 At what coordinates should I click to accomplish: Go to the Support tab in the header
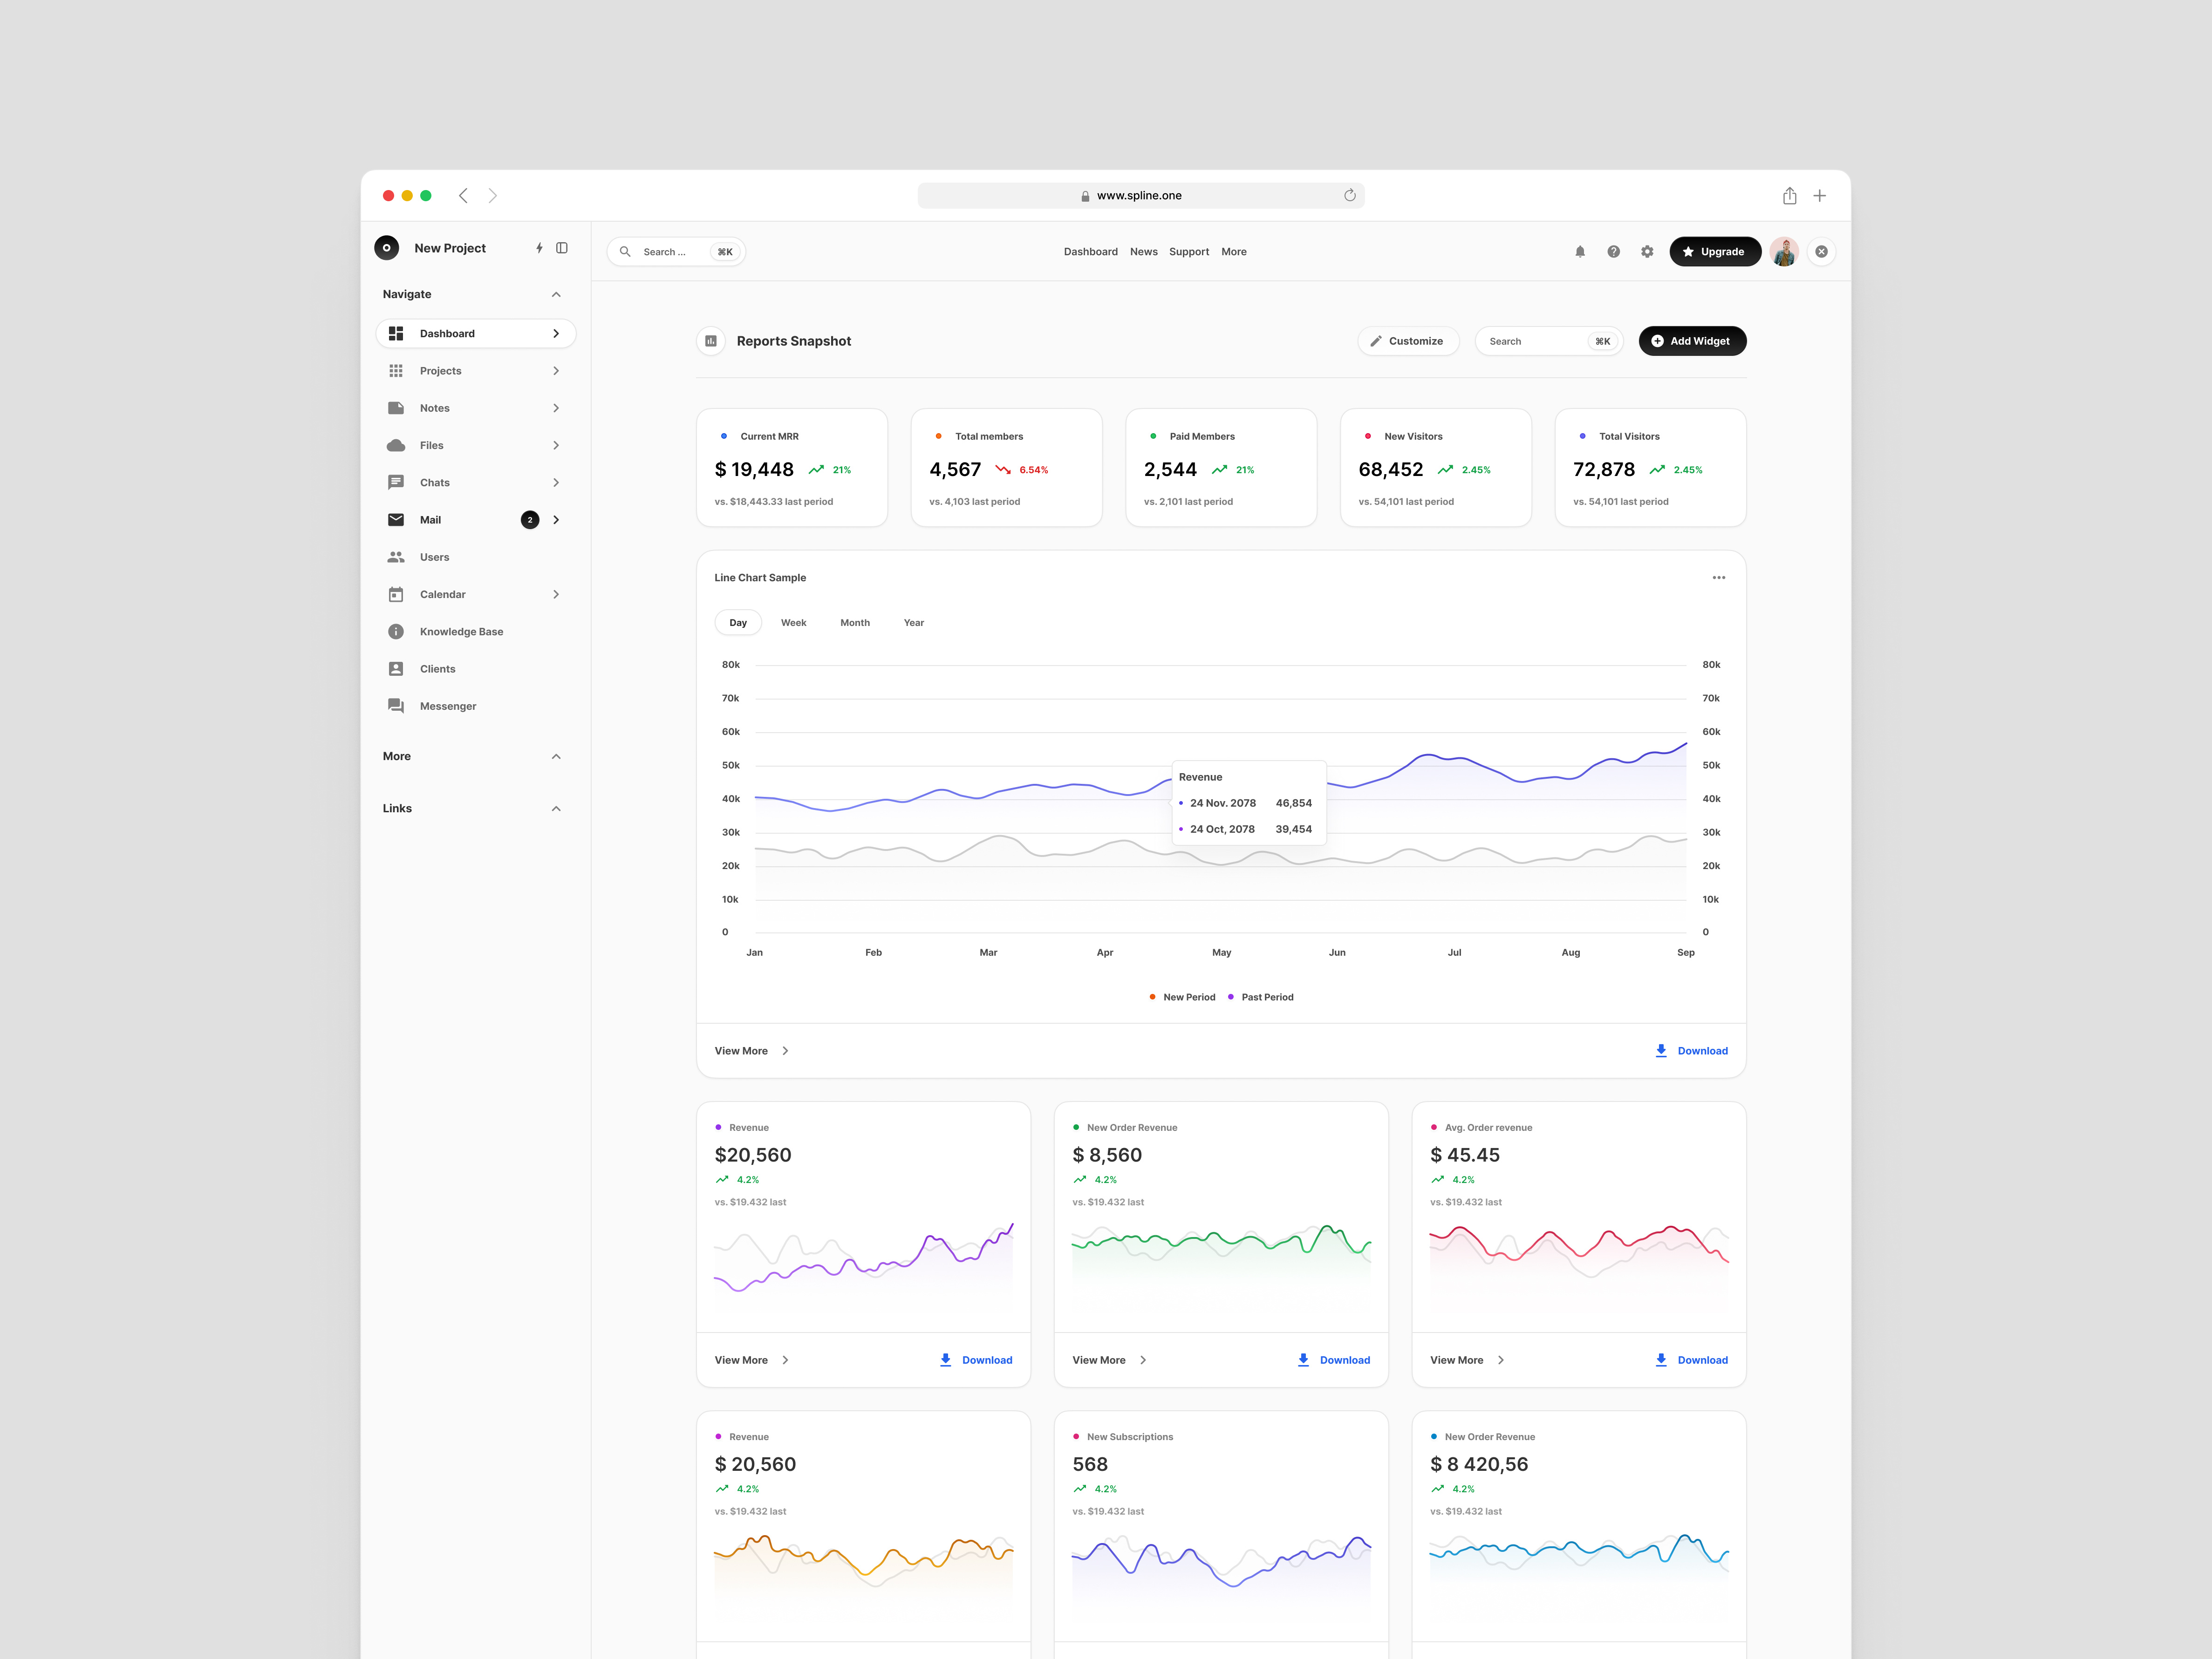click(1189, 251)
